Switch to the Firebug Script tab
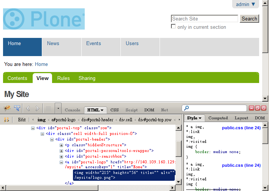Image resolution: width=269 pixels, height=191 pixels. click(x=131, y=110)
